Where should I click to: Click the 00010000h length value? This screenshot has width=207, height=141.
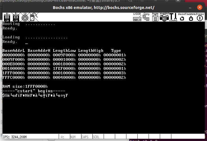[x=64, y=73]
